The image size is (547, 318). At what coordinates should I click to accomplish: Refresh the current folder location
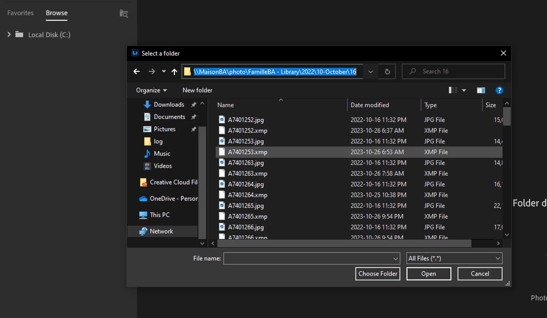(387, 72)
